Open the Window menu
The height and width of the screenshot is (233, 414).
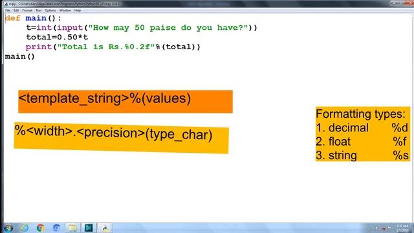point(65,10)
